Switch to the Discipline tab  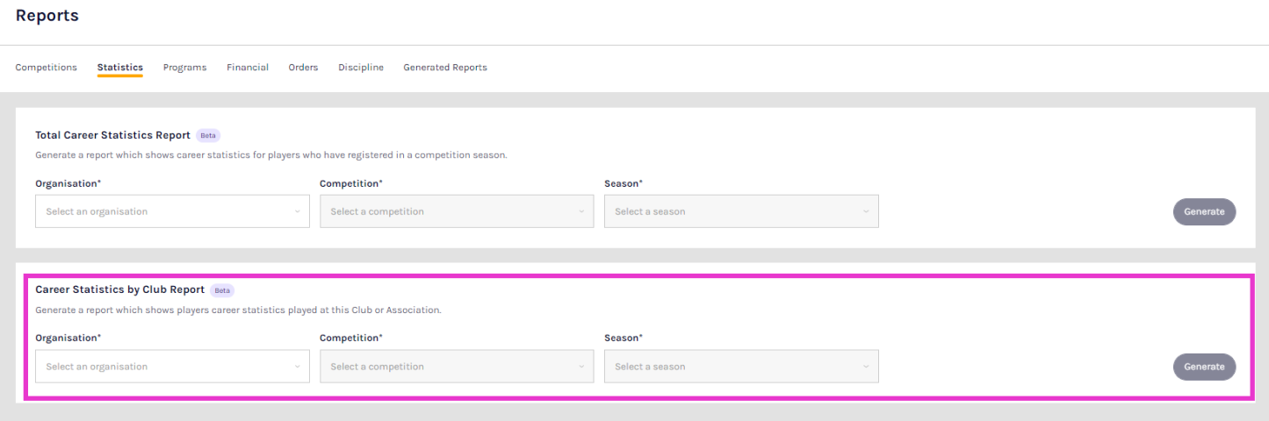pyautogui.click(x=361, y=68)
